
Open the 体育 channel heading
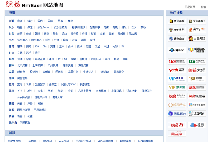[12, 46]
